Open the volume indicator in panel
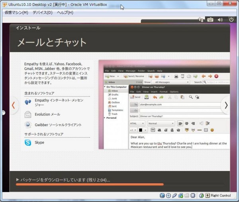Screen dimensions: 239x202 coord(220,20)
